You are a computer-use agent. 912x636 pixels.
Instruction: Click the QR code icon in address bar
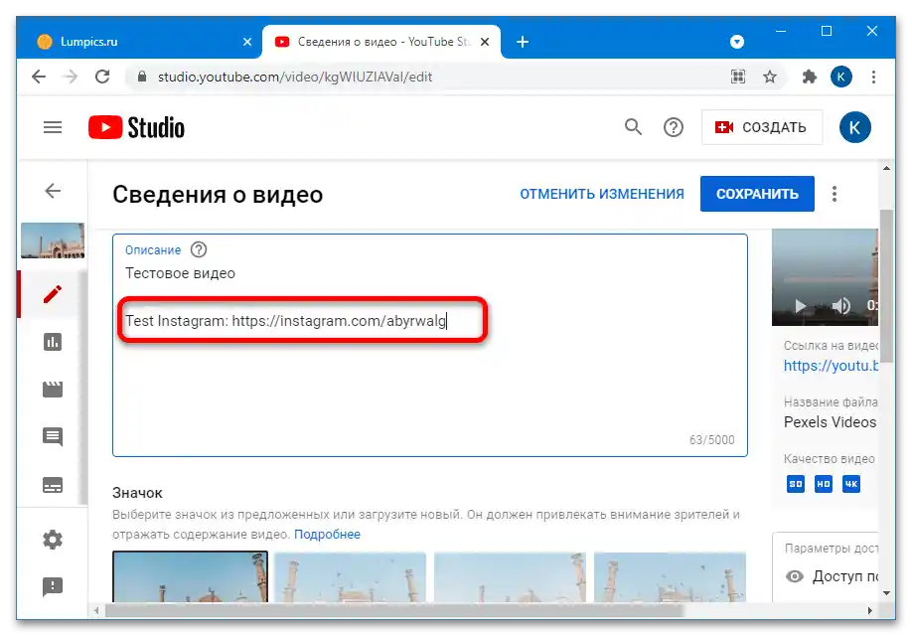737,77
